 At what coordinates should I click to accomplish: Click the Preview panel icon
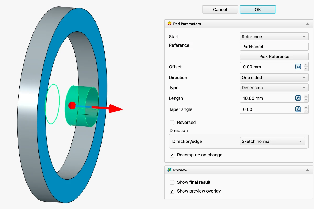click(170, 170)
